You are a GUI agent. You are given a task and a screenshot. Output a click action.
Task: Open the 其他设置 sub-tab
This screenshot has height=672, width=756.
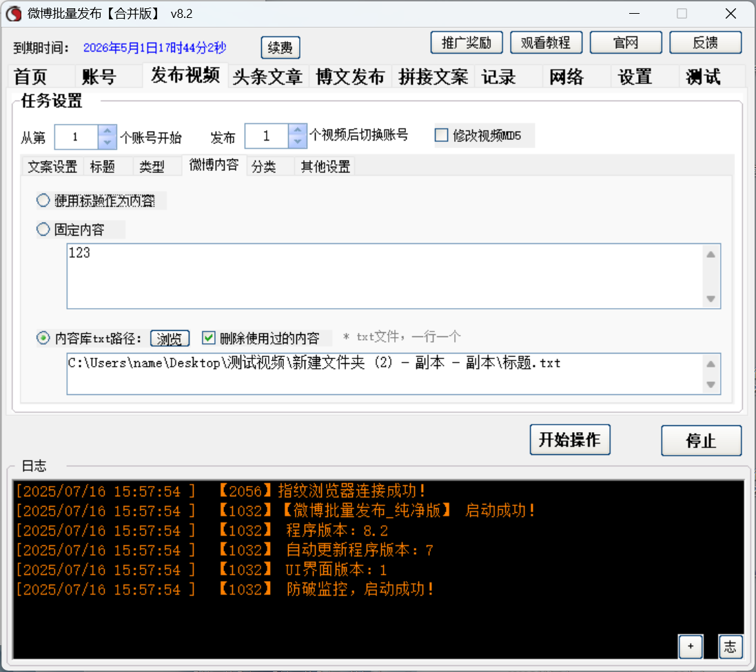pos(325,166)
